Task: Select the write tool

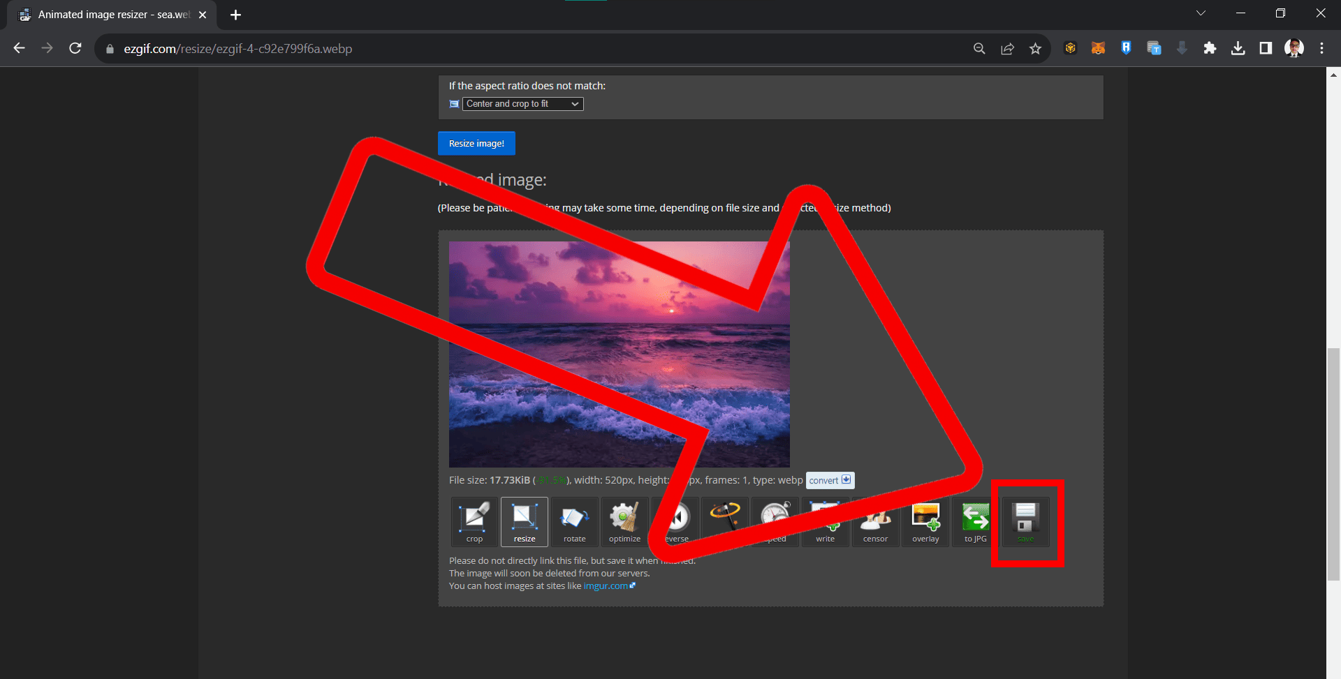Action: point(825,522)
